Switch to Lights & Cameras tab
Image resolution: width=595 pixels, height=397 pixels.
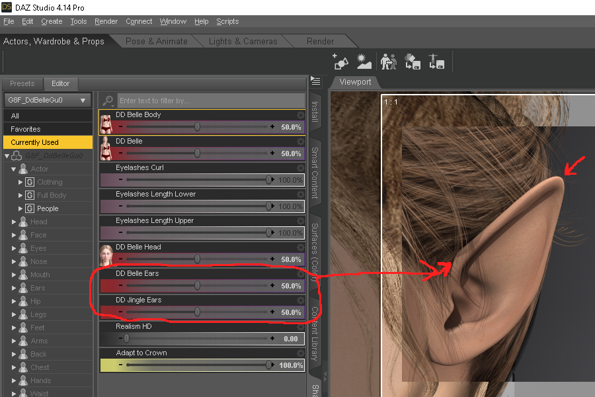click(243, 41)
